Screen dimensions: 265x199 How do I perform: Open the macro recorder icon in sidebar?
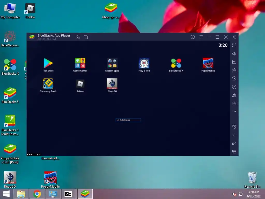pyautogui.click(x=234, y=95)
